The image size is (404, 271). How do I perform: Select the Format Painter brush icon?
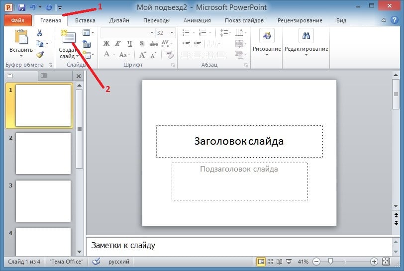[x=40, y=54]
